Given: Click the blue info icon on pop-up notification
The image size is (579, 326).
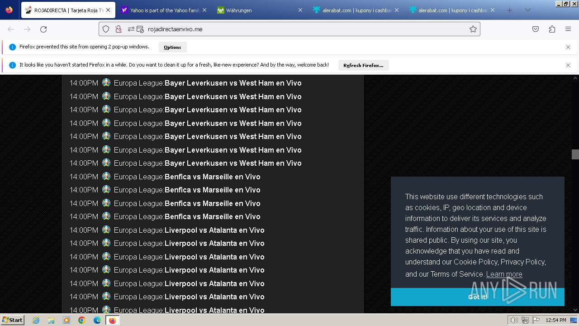Looking at the screenshot, I should (x=12, y=47).
